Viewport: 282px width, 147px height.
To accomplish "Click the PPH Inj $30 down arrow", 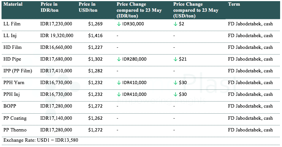I will tap(175, 94).
